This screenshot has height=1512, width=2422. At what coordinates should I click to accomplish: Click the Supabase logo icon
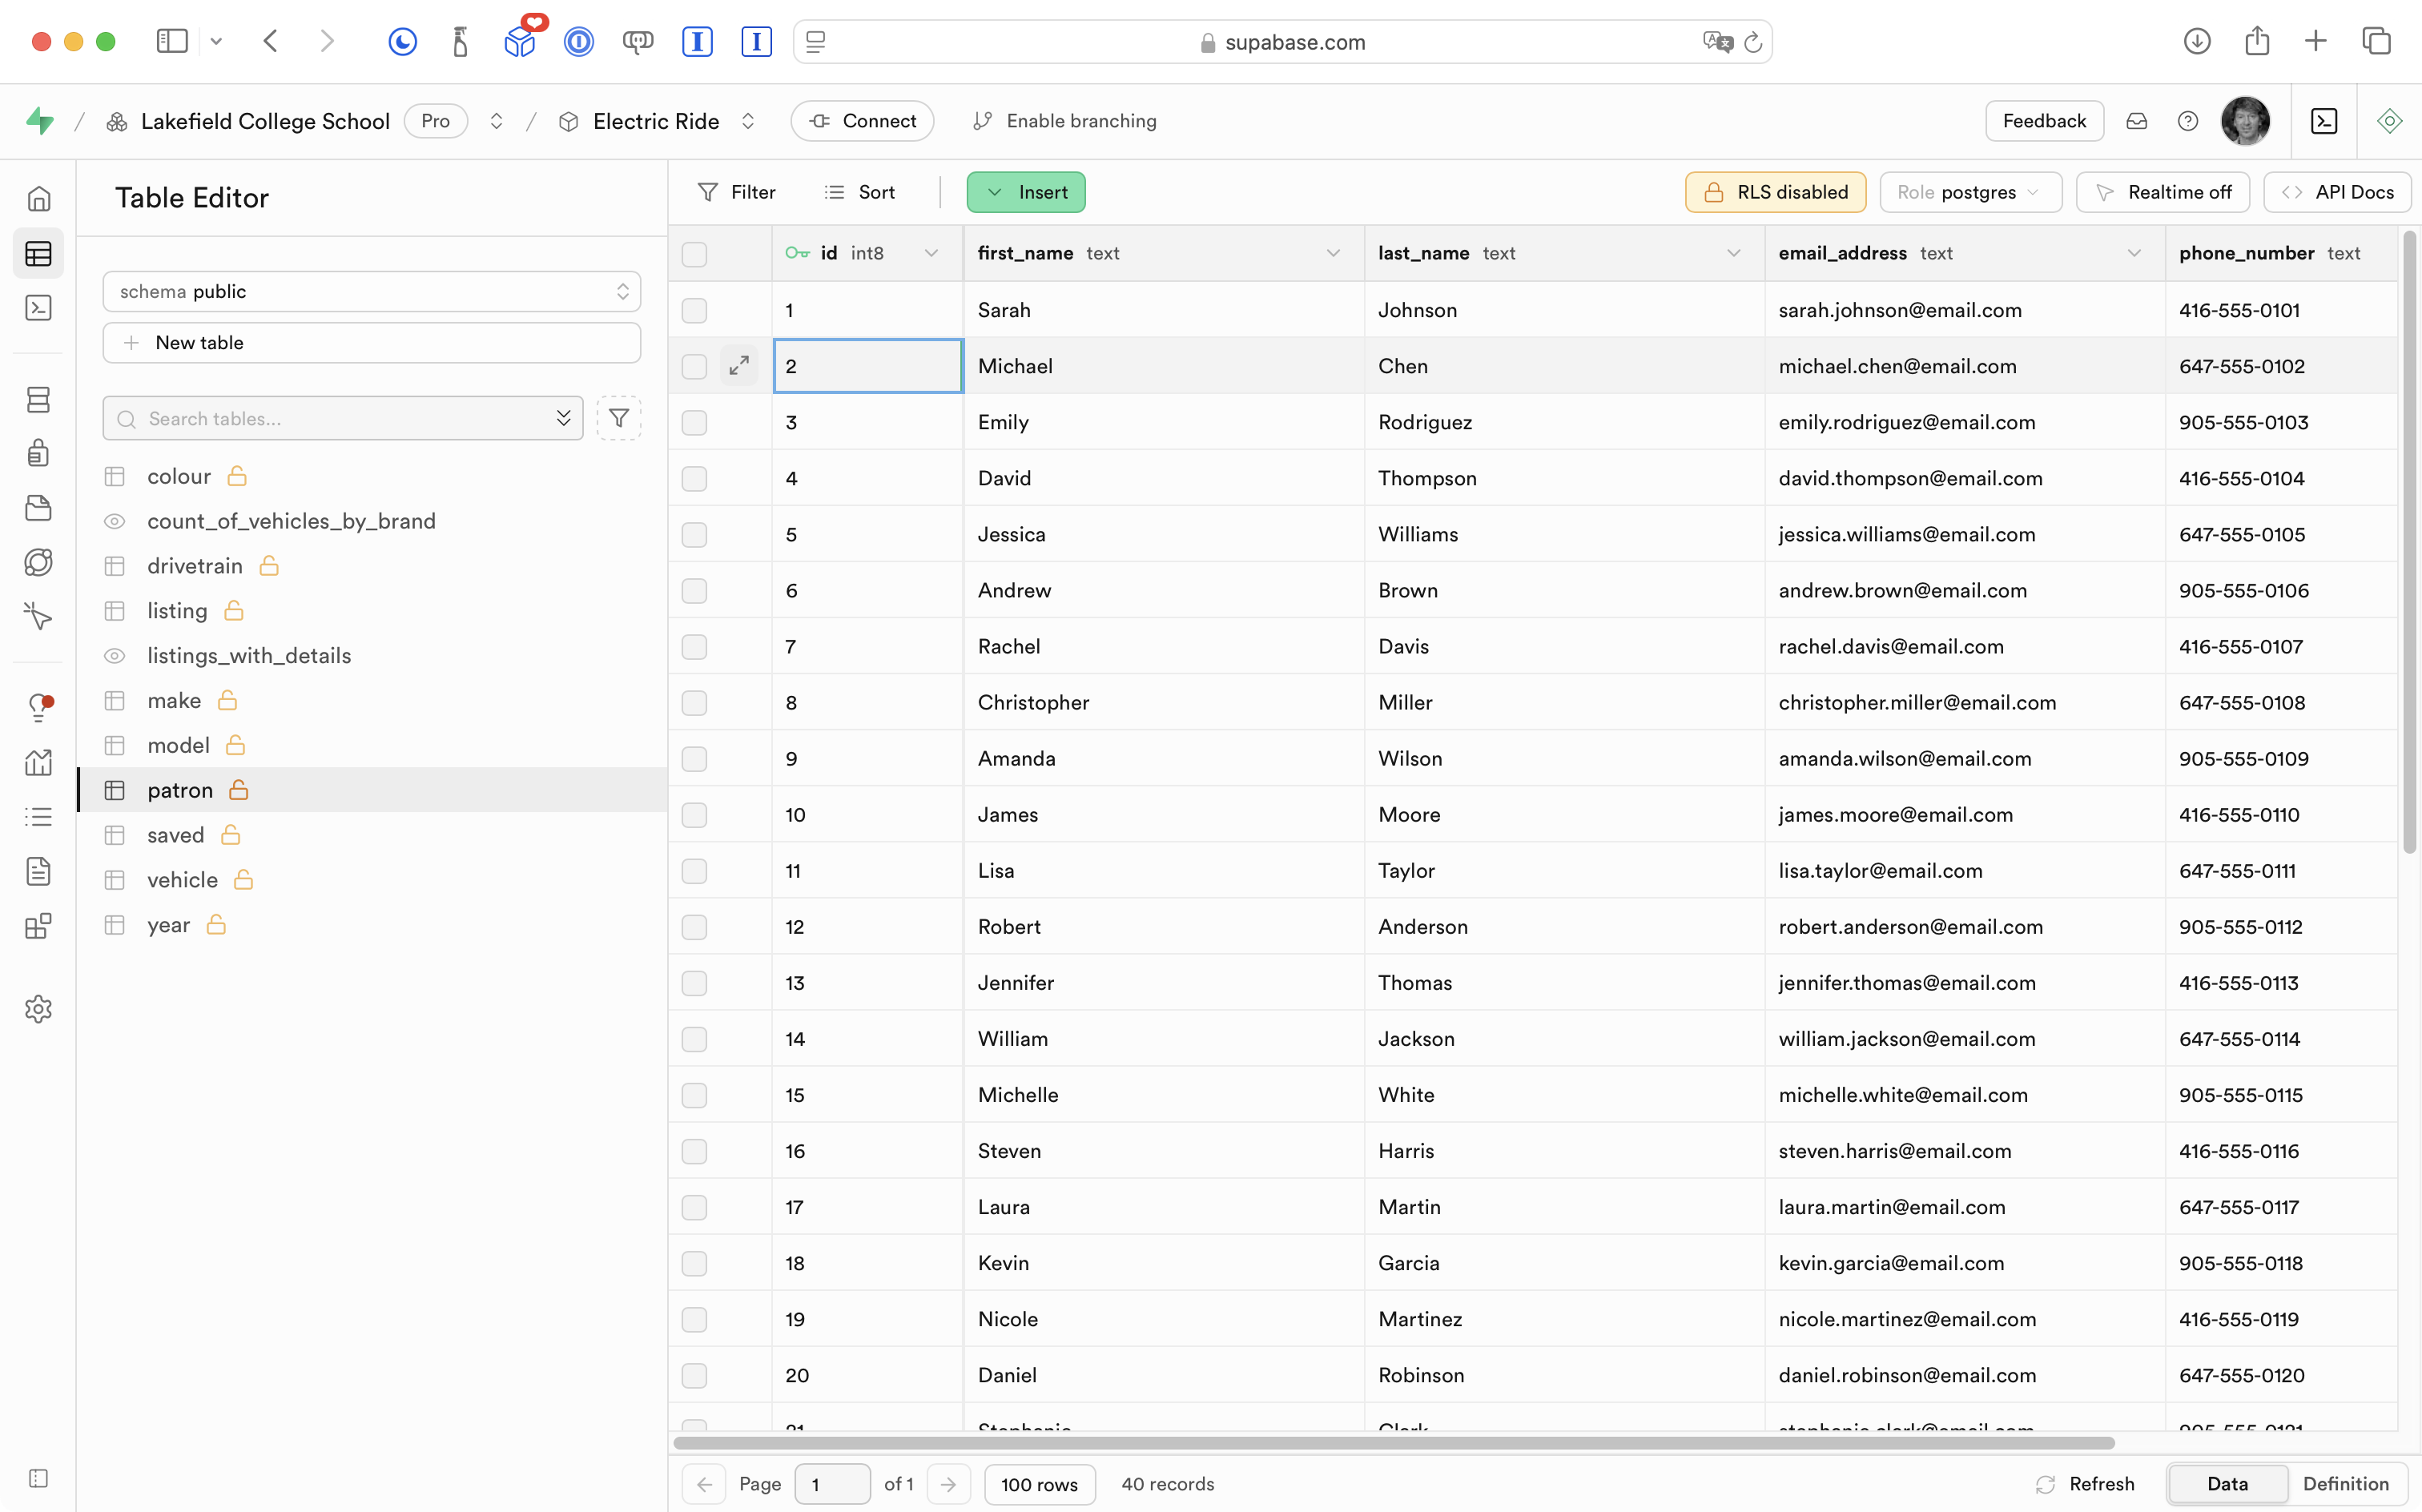coord(40,121)
